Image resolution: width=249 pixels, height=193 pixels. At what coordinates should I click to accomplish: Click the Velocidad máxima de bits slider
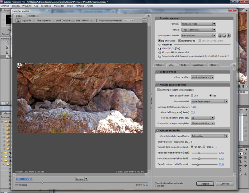204,159
